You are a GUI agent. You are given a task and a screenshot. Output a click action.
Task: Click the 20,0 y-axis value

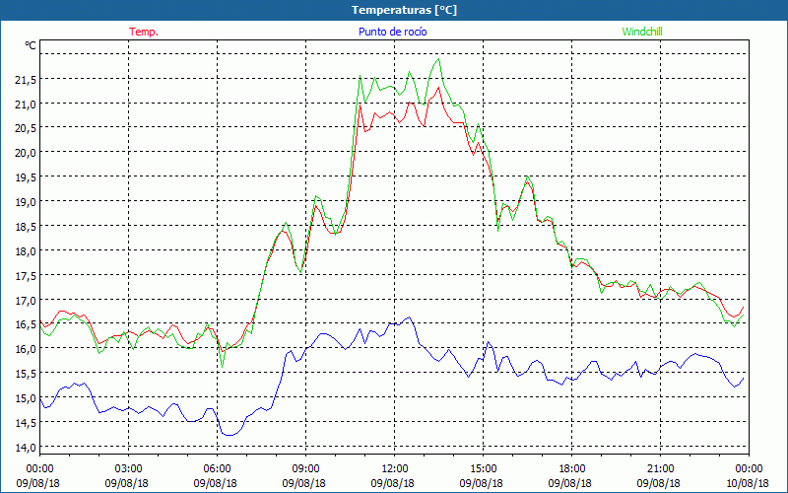[x=26, y=153]
